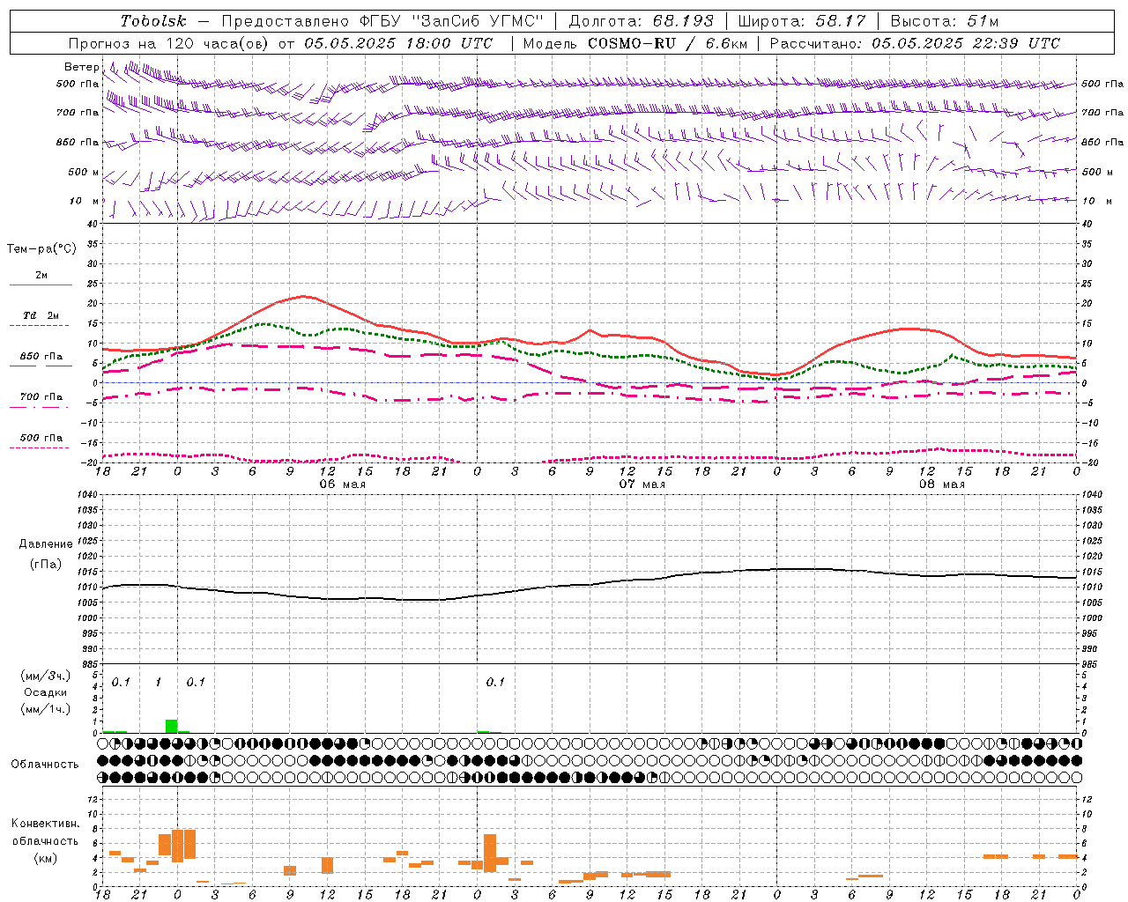1128x902 pixels.
Task: Click the Ветер wind panel label
Action: 82,67
